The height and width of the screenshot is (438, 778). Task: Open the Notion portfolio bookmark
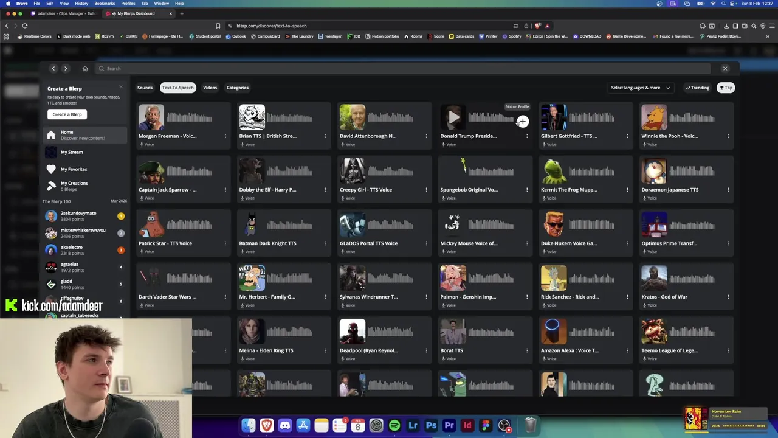pyautogui.click(x=382, y=36)
